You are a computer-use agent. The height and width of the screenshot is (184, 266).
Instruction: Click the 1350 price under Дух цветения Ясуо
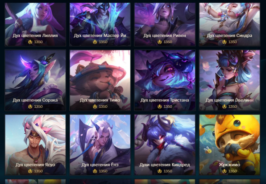tap(38, 171)
